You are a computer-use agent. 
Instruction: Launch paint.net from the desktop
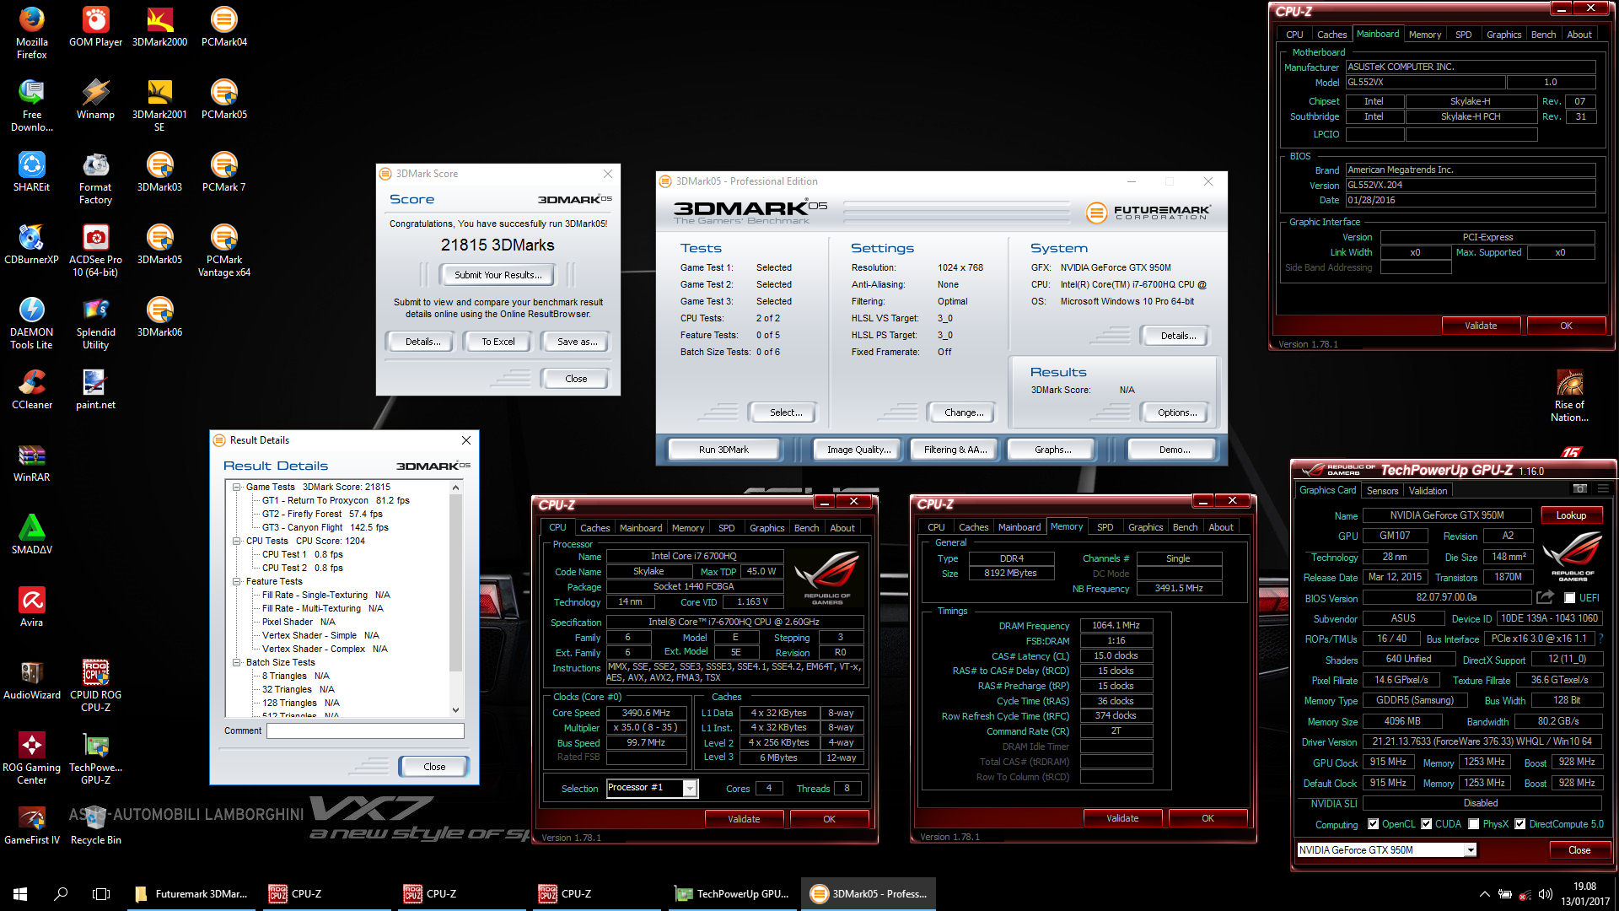click(95, 389)
